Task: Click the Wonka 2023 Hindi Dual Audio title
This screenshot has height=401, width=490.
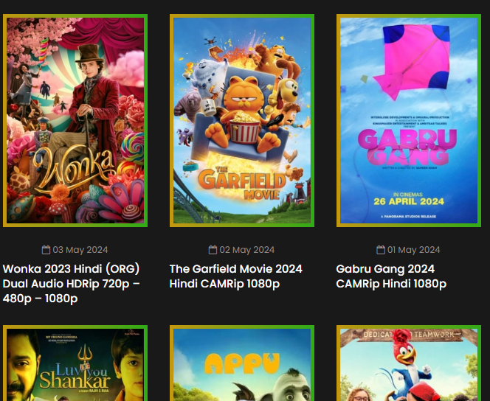Action: 72,284
